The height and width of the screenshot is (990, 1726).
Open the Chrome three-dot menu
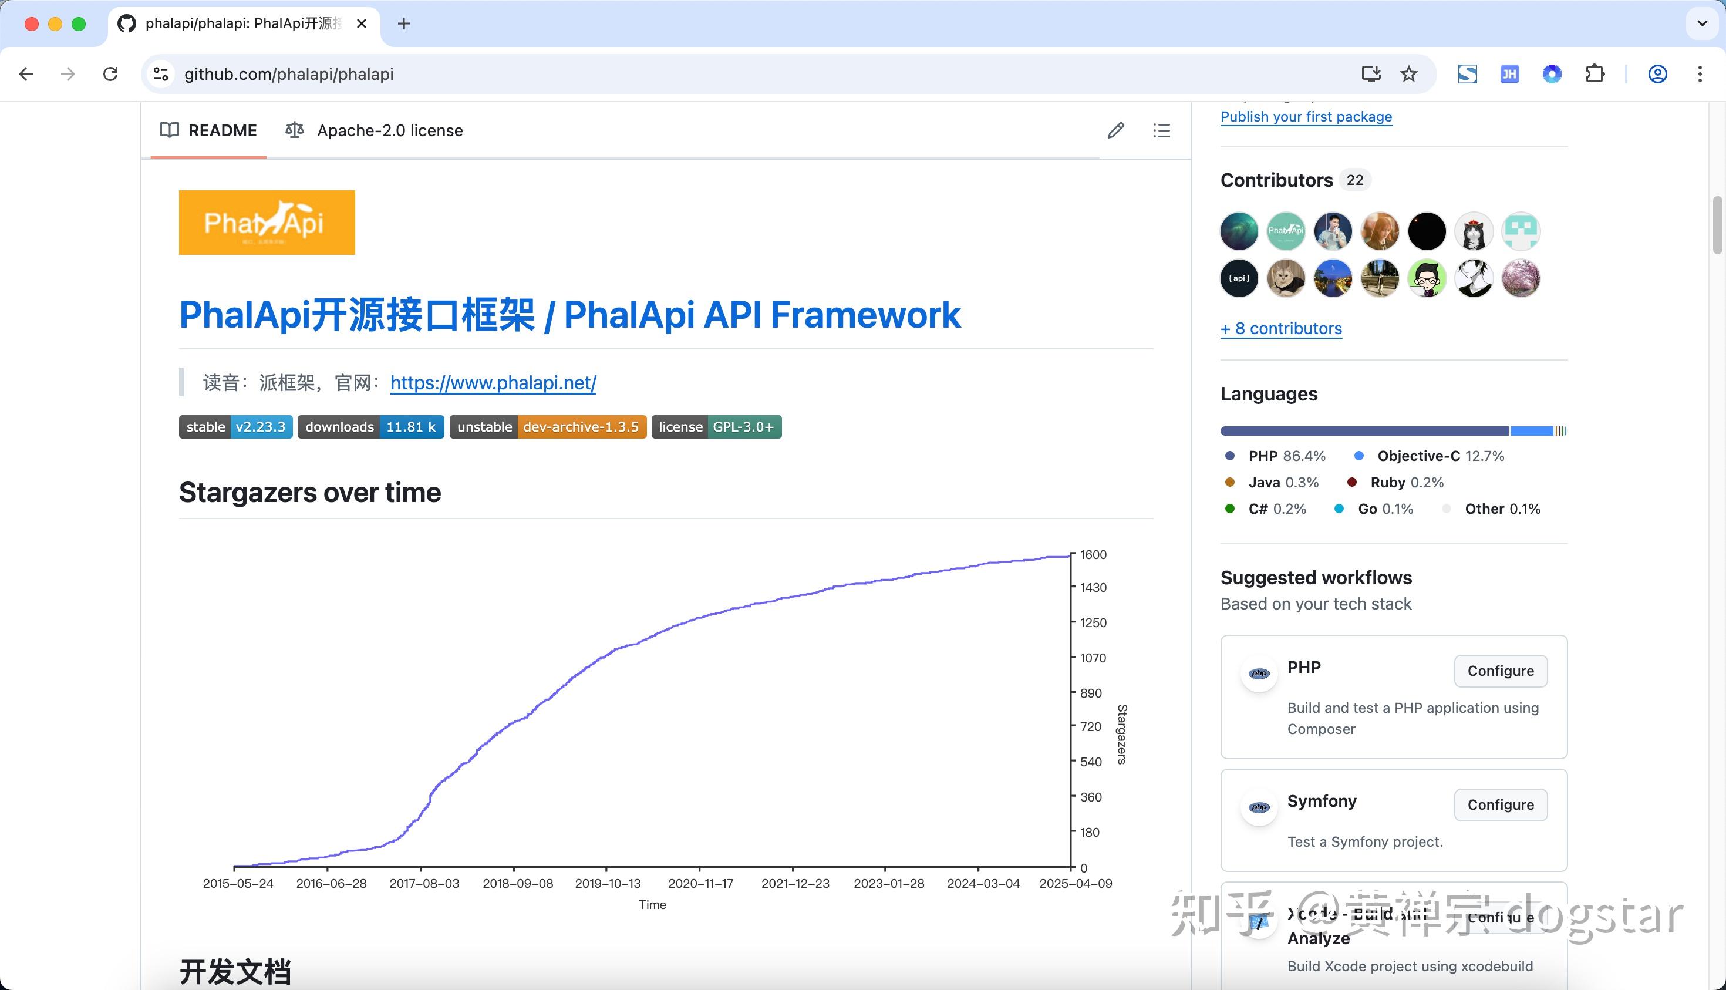click(1701, 73)
